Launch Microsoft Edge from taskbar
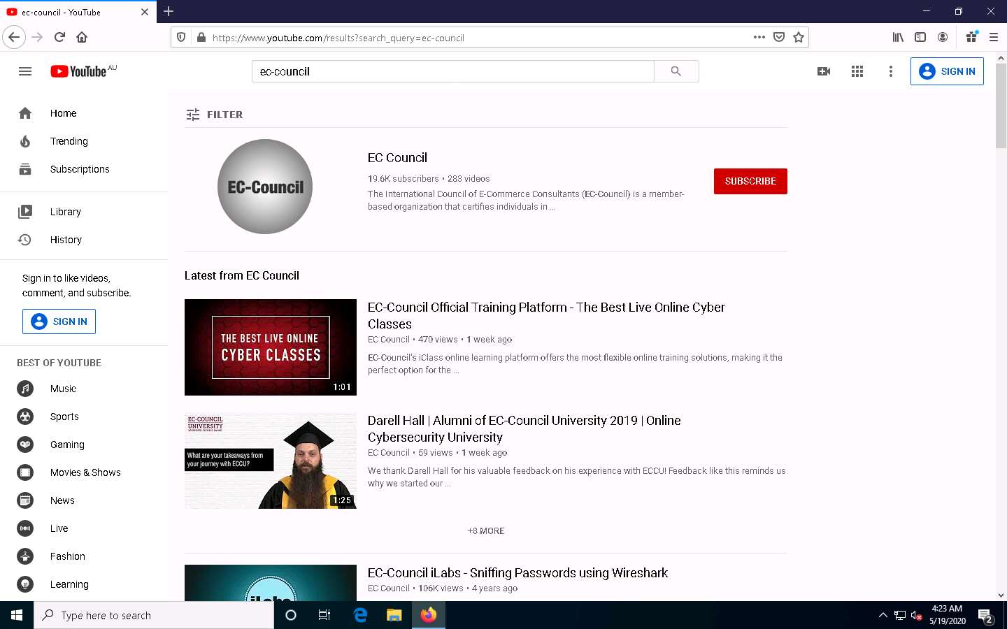Image resolution: width=1007 pixels, height=629 pixels. click(x=360, y=615)
